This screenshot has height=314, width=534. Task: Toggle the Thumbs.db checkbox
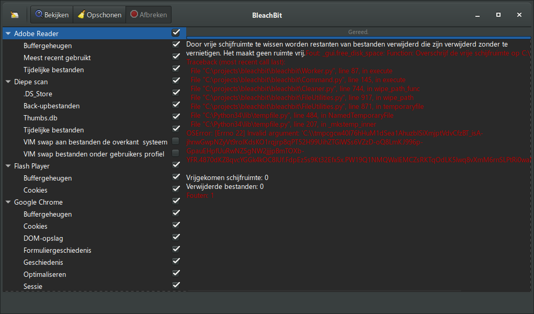(176, 117)
